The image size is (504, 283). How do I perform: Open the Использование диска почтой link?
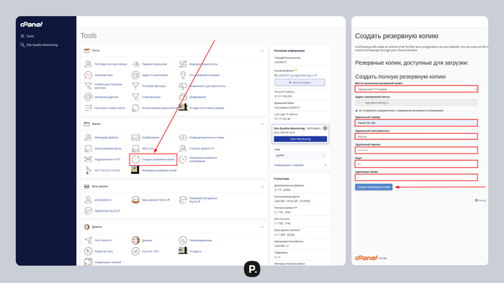pos(159,108)
